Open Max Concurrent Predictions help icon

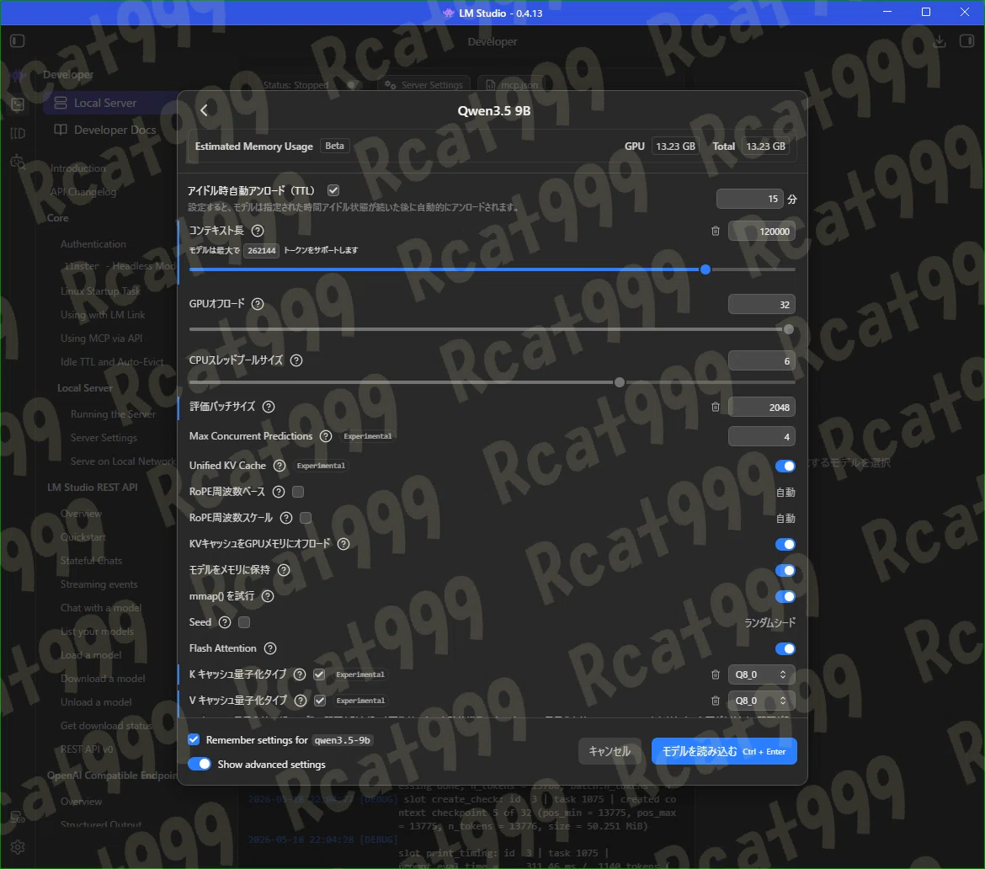coord(326,436)
